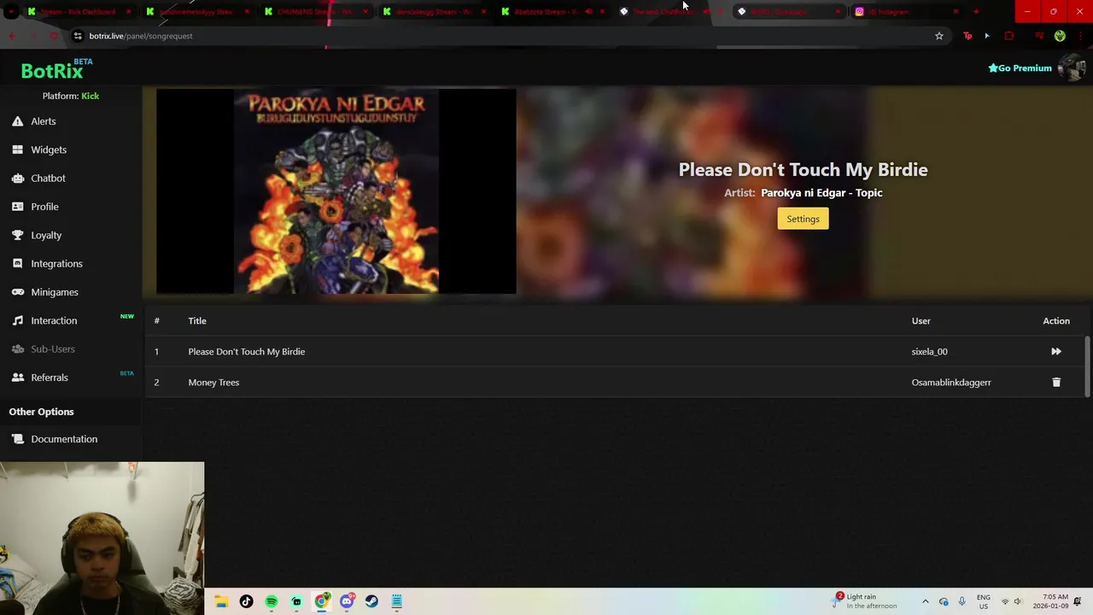Open File Explorer from taskbar
This screenshot has height=615, width=1093.
tap(221, 601)
